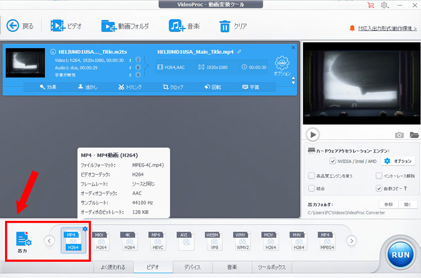Select WEBM VP8 output format
The width and height of the screenshot is (421, 278).
point(214,241)
